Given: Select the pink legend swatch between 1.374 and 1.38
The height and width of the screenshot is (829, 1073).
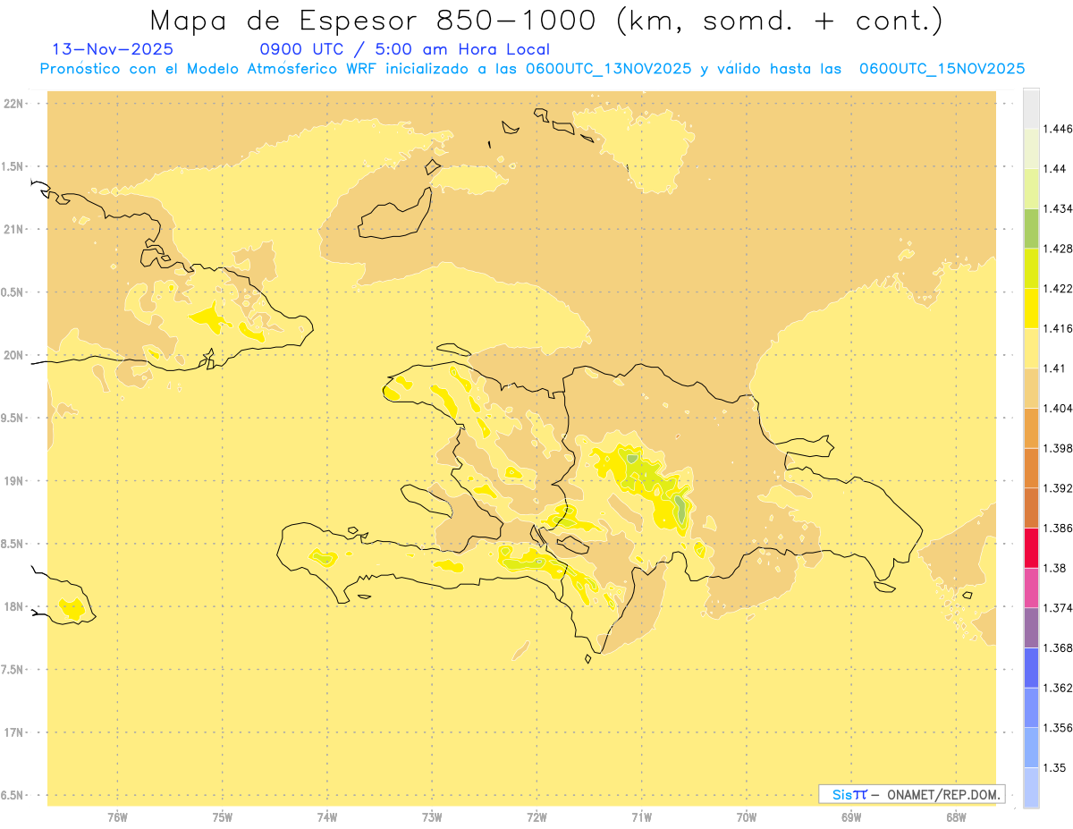Looking at the screenshot, I should pyautogui.click(x=1031, y=588).
